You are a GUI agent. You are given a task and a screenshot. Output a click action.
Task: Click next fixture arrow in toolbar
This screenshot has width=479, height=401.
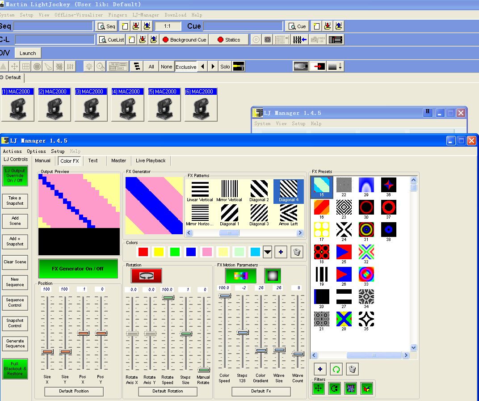(x=213, y=66)
